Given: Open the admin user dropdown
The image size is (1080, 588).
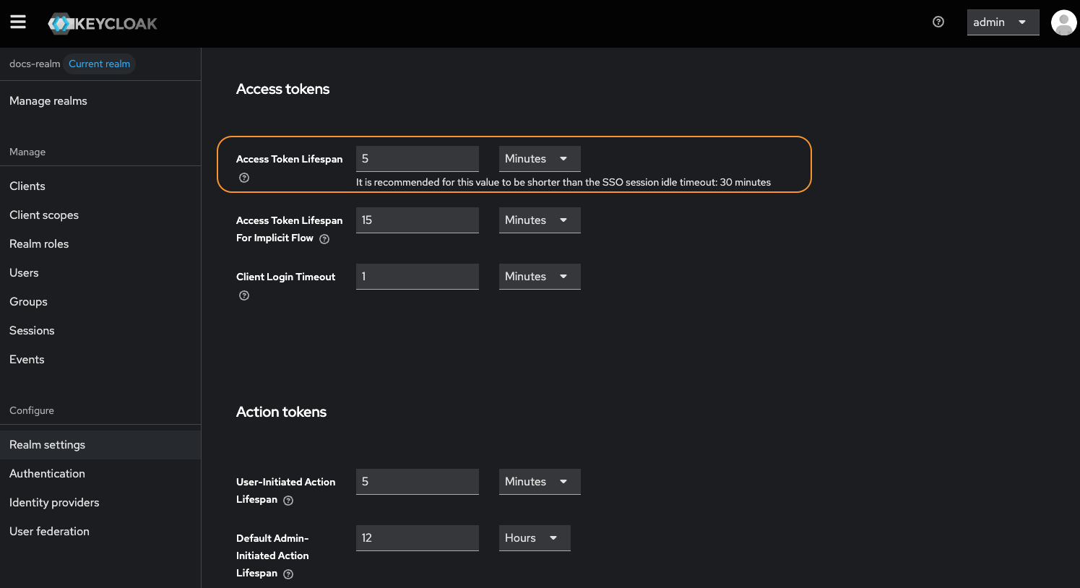Looking at the screenshot, I should pyautogui.click(x=1002, y=22).
